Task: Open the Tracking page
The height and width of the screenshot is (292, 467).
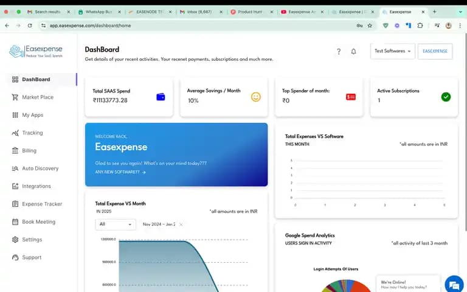Action: pyautogui.click(x=32, y=133)
